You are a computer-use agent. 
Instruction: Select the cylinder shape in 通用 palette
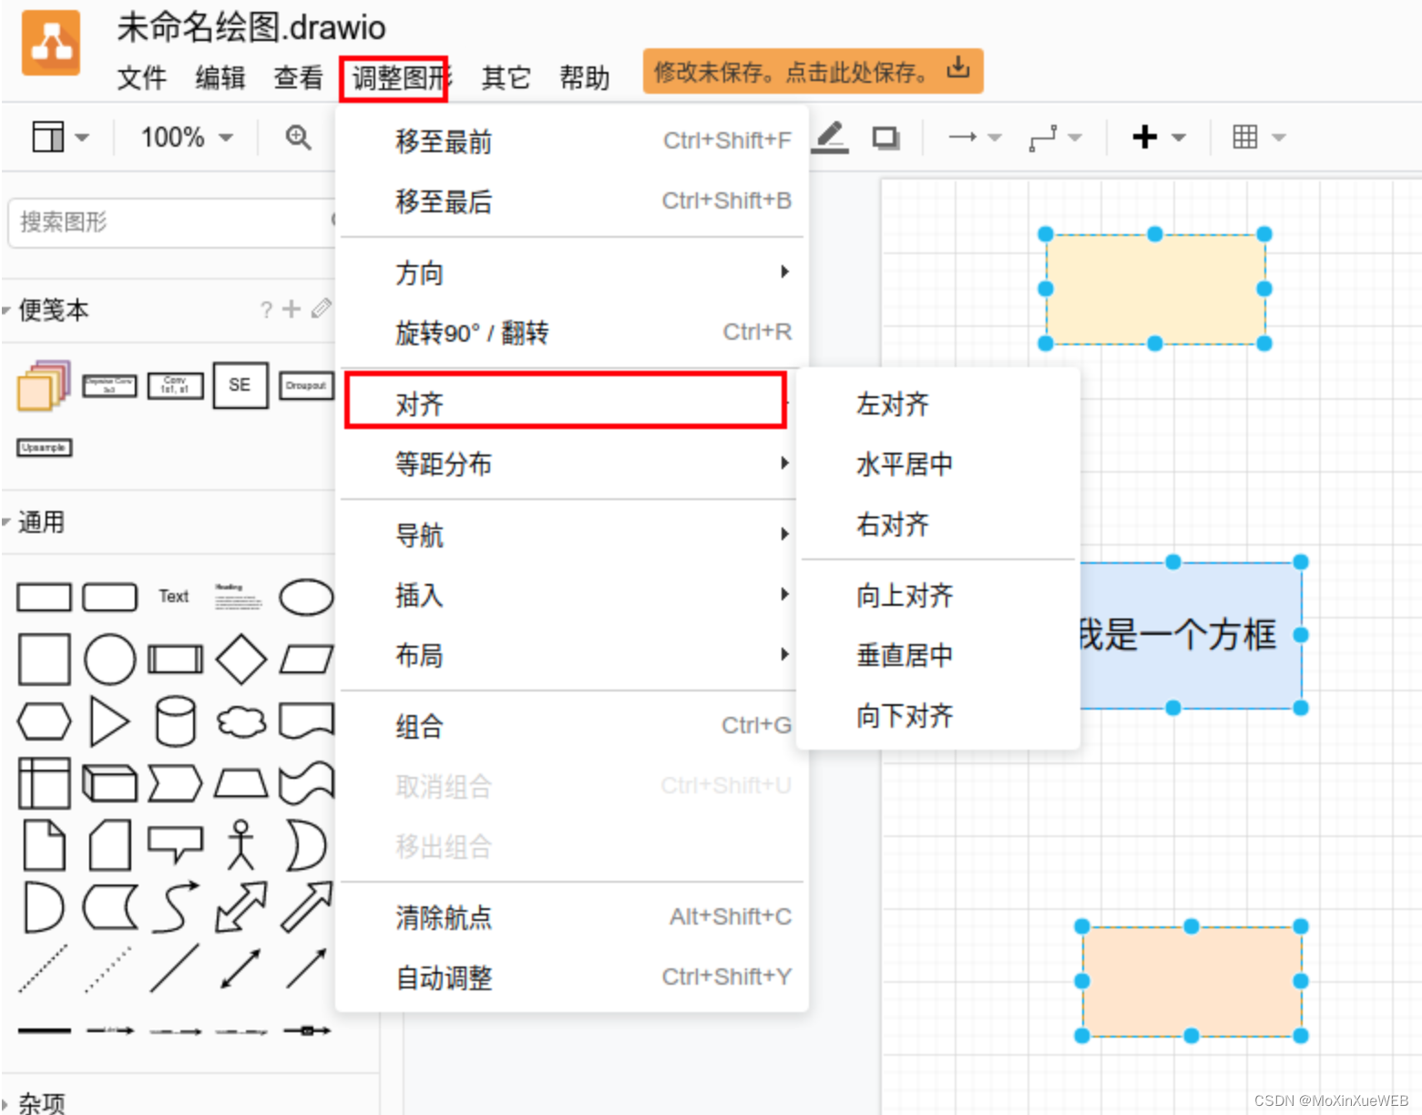175,721
